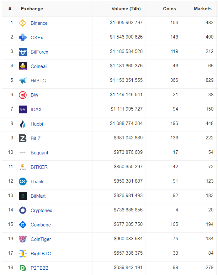Open the Bequant exchange link
This screenshot has height=275, width=218.
click(40, 153)
